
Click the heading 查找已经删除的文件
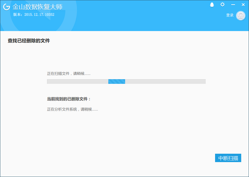pos(29,41)
